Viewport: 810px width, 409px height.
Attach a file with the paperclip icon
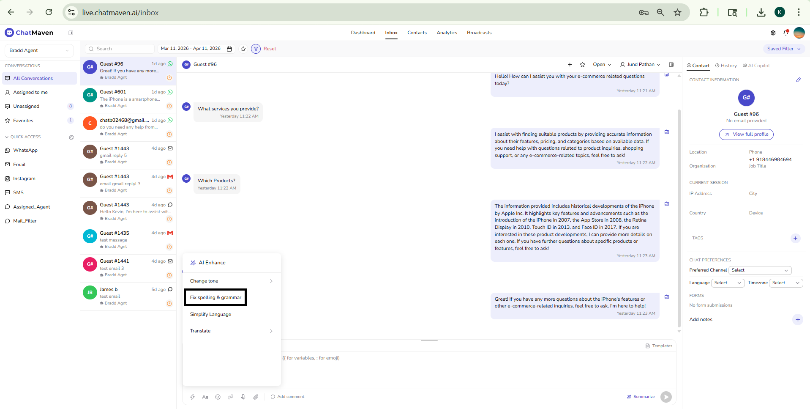coord(256,397)
